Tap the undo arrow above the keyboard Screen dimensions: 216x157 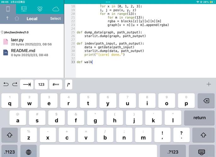point(6,84)
